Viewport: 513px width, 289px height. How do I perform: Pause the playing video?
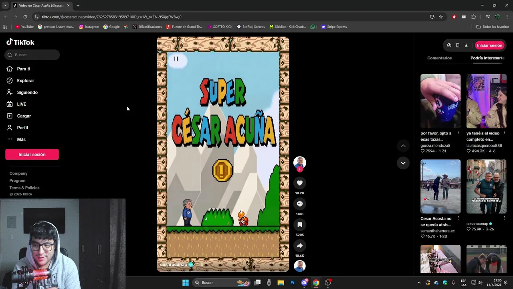point(176,59)
